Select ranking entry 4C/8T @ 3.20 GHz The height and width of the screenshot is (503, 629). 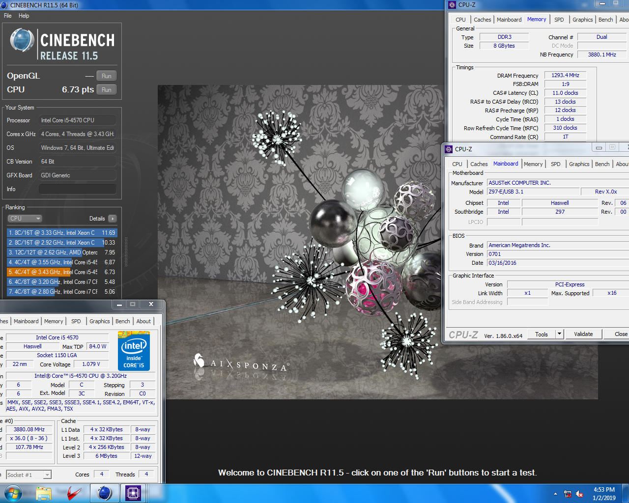click(x=62, y=282)
